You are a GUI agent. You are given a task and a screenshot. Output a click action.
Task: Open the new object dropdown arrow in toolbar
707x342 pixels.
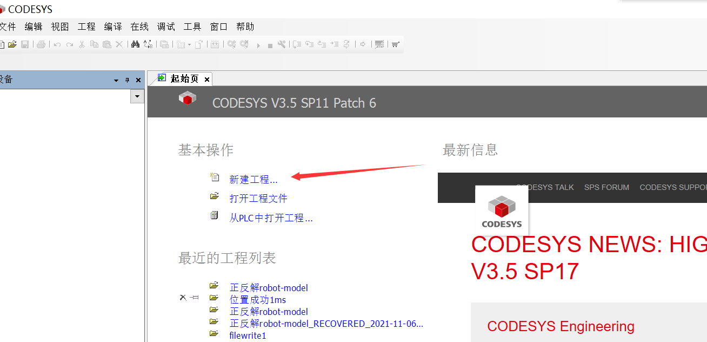[x=189, y=44]
